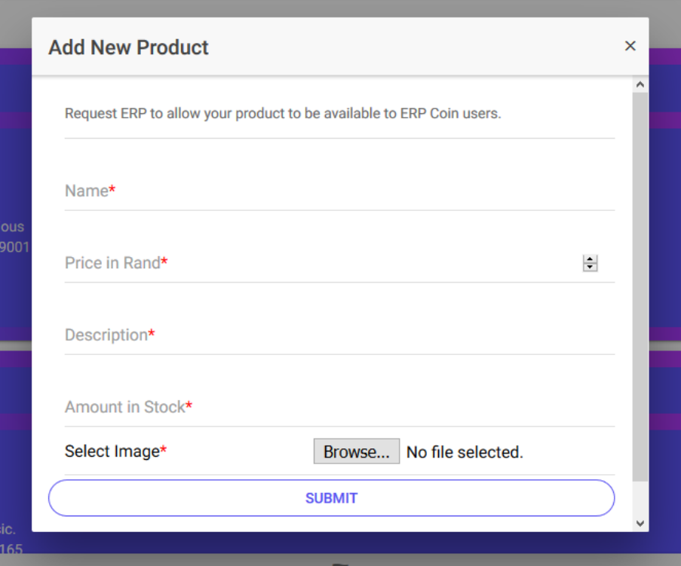The image size is (681, 566).
Task: Open the file picker with Browse
Action: [356, 452]
